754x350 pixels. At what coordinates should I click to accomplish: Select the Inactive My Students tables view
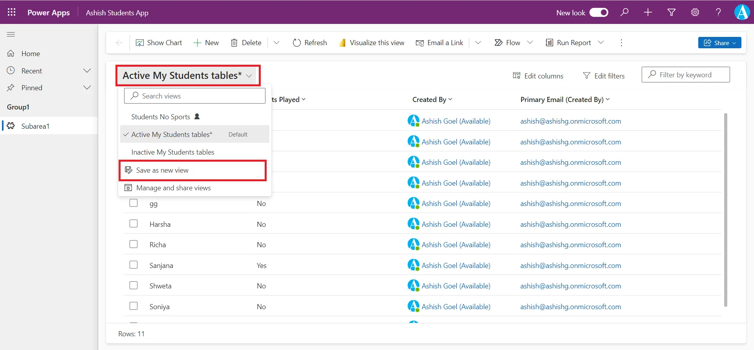(x=194, y=152)
